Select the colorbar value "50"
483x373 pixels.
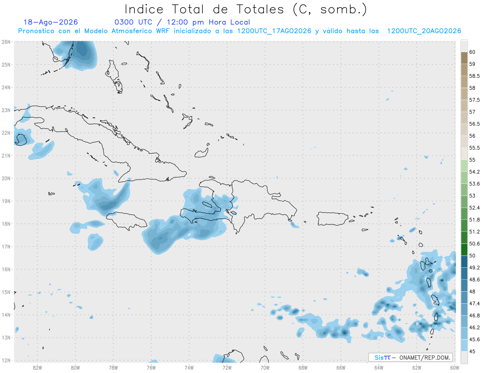point(472,256)
